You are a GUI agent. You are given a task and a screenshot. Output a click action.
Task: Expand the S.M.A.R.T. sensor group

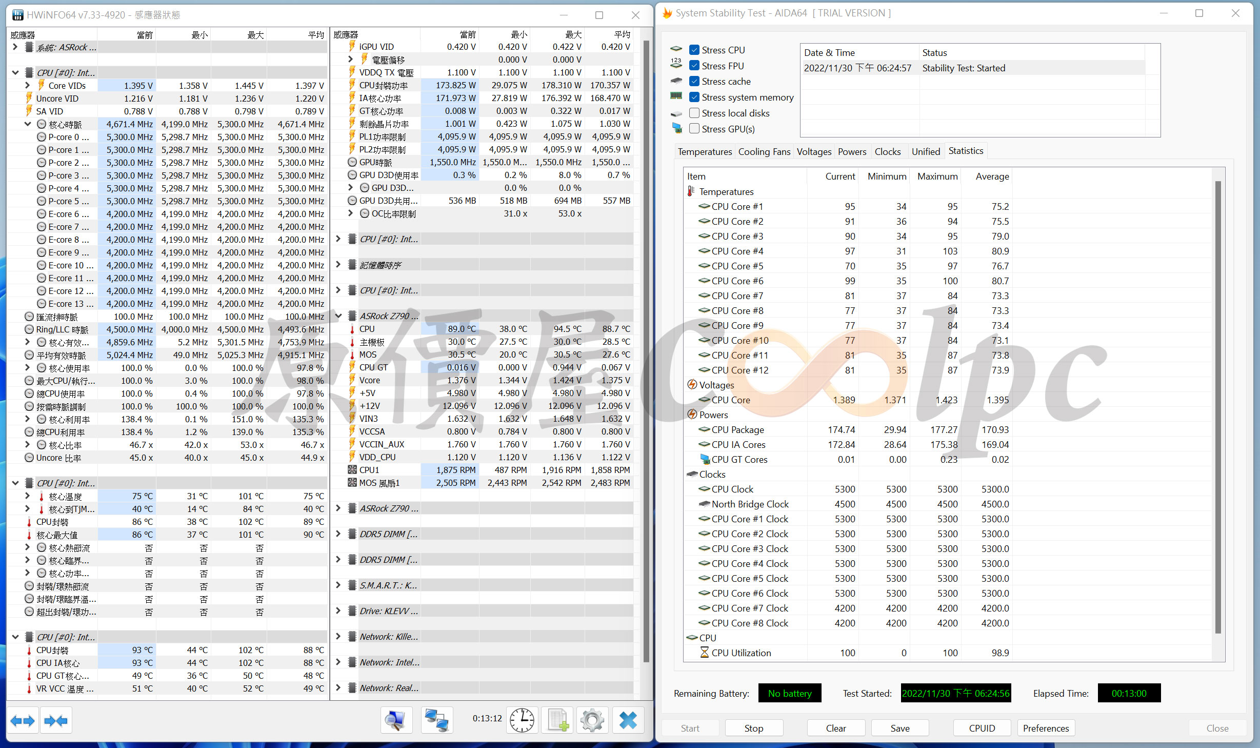pyautogui.click(x=338, y=585)
